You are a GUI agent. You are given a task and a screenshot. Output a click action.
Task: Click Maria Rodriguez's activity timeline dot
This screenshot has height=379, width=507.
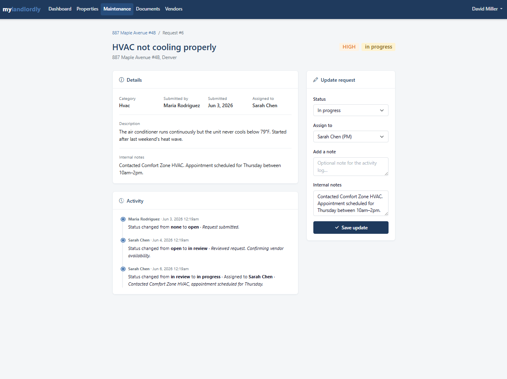123,219
